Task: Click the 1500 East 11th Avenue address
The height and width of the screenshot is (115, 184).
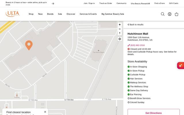Action: pos(140,39)
